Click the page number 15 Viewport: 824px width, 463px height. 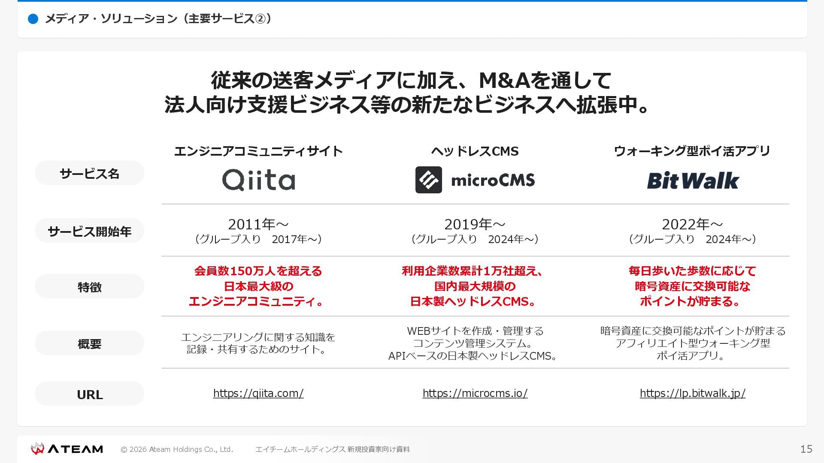pos(806,449)
